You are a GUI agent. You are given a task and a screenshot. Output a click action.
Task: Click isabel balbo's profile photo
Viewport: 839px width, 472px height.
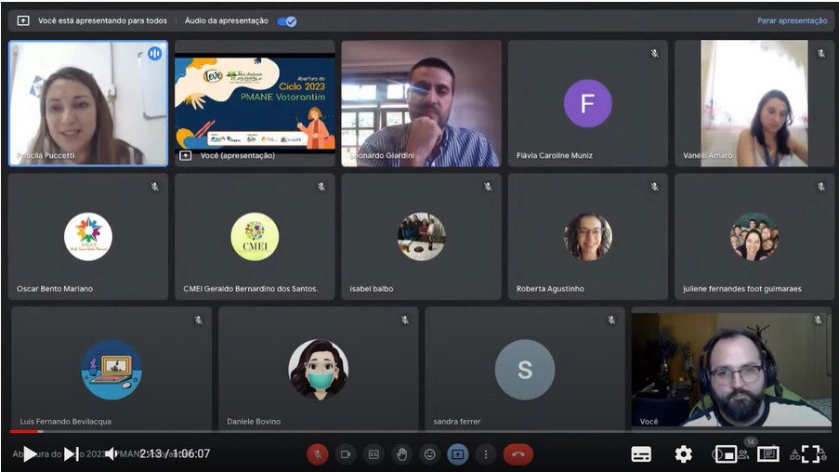coord(421,237)
